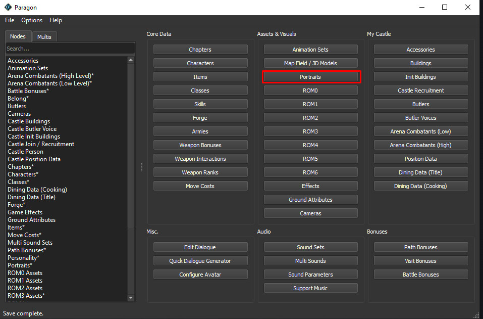
Task: Click the Edit Dialogue button
Action: click(x=200, y=247)
